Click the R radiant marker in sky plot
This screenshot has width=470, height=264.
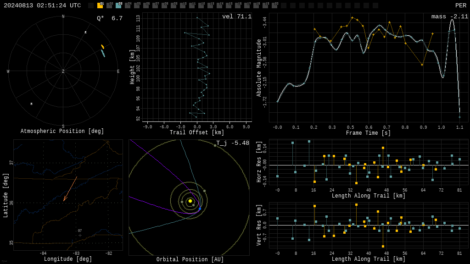[85, 33]
